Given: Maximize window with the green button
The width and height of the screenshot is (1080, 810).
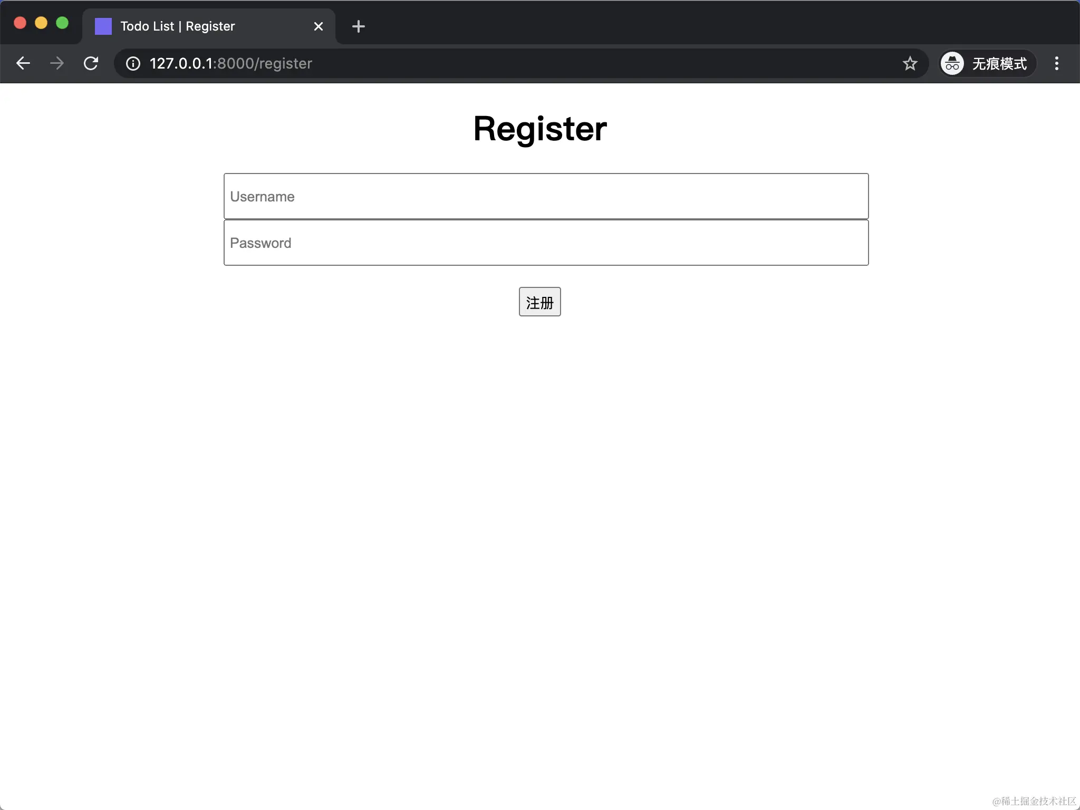Looking at the screenshot, I should 62,23.
